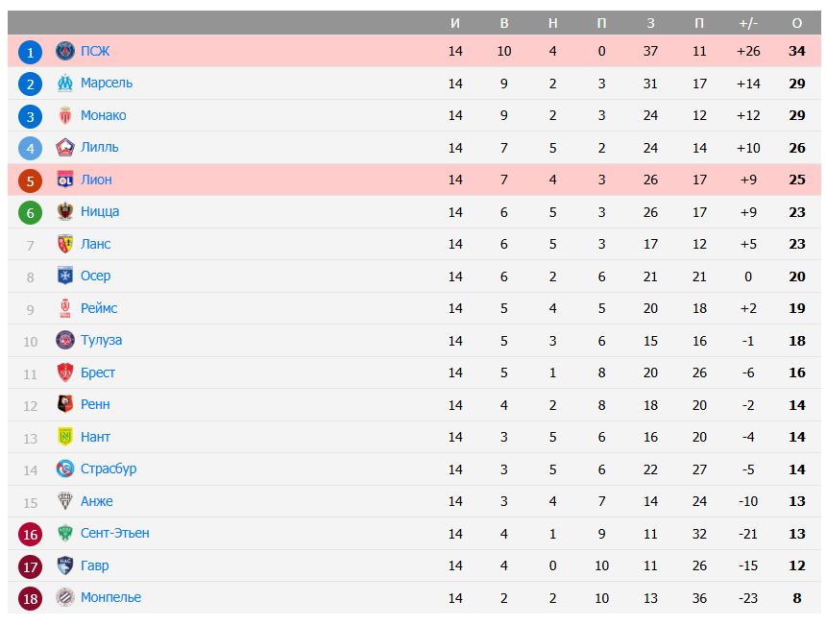
Task: Click the Strasbourg club crest icon
Action: (x=64, y=469)
